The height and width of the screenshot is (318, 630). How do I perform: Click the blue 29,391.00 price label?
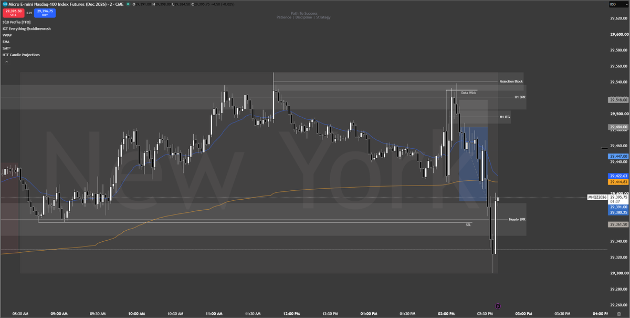click(x=618, y=207)
